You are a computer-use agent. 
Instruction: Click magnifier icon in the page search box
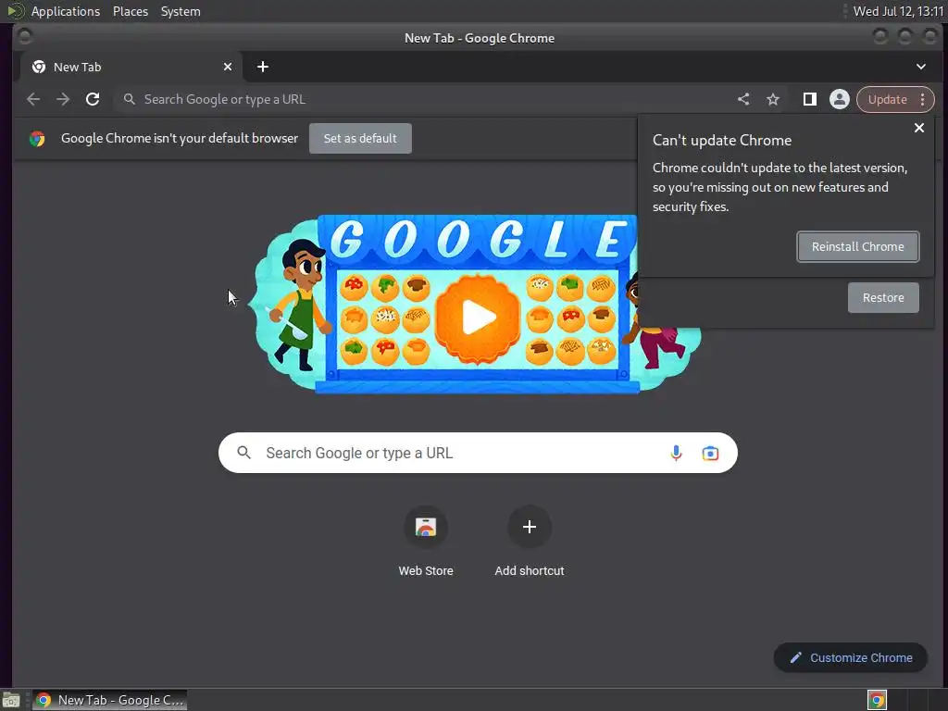(x=243, y=452)
